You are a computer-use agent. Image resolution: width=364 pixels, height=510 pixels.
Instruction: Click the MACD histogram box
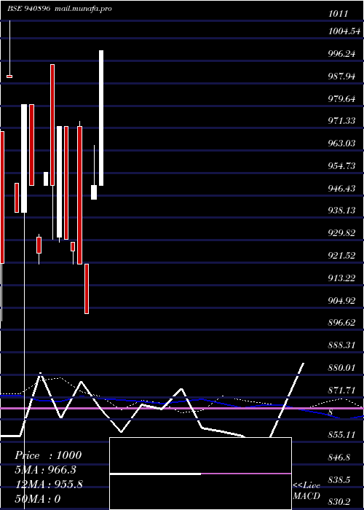coord(200,474)
